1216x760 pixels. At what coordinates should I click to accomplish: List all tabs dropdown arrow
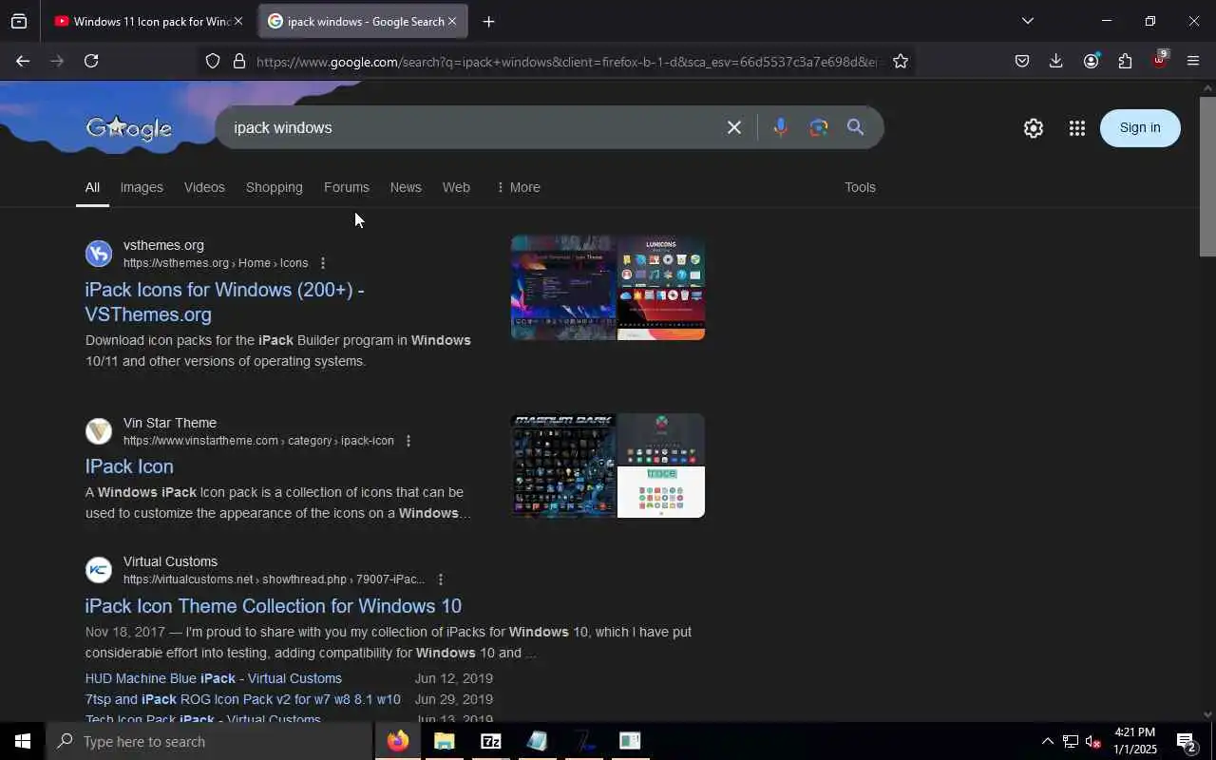point(1027,21)
